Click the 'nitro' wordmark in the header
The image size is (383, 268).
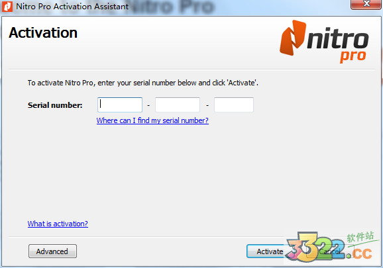(338, 40)
